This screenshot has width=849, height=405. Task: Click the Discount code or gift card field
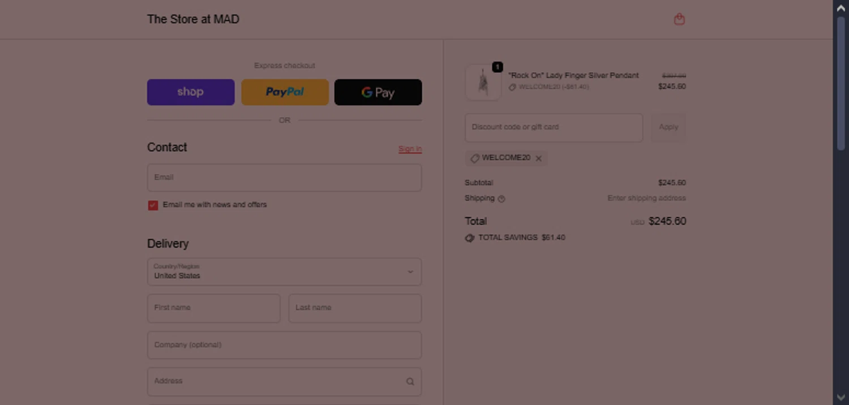point(554,127)
